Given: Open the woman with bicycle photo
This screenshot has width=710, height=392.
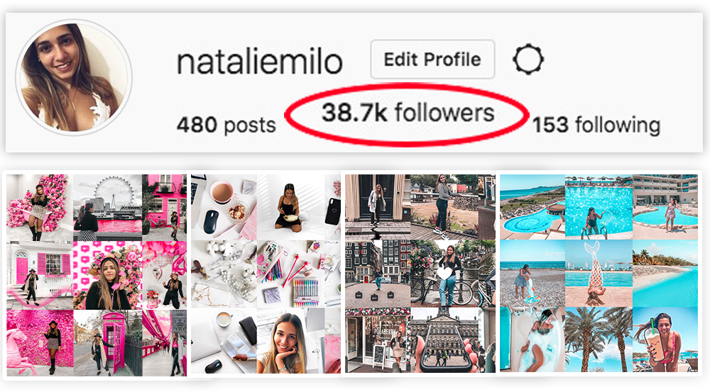Looking at the screenshot, I should click(x=443, y=274).
